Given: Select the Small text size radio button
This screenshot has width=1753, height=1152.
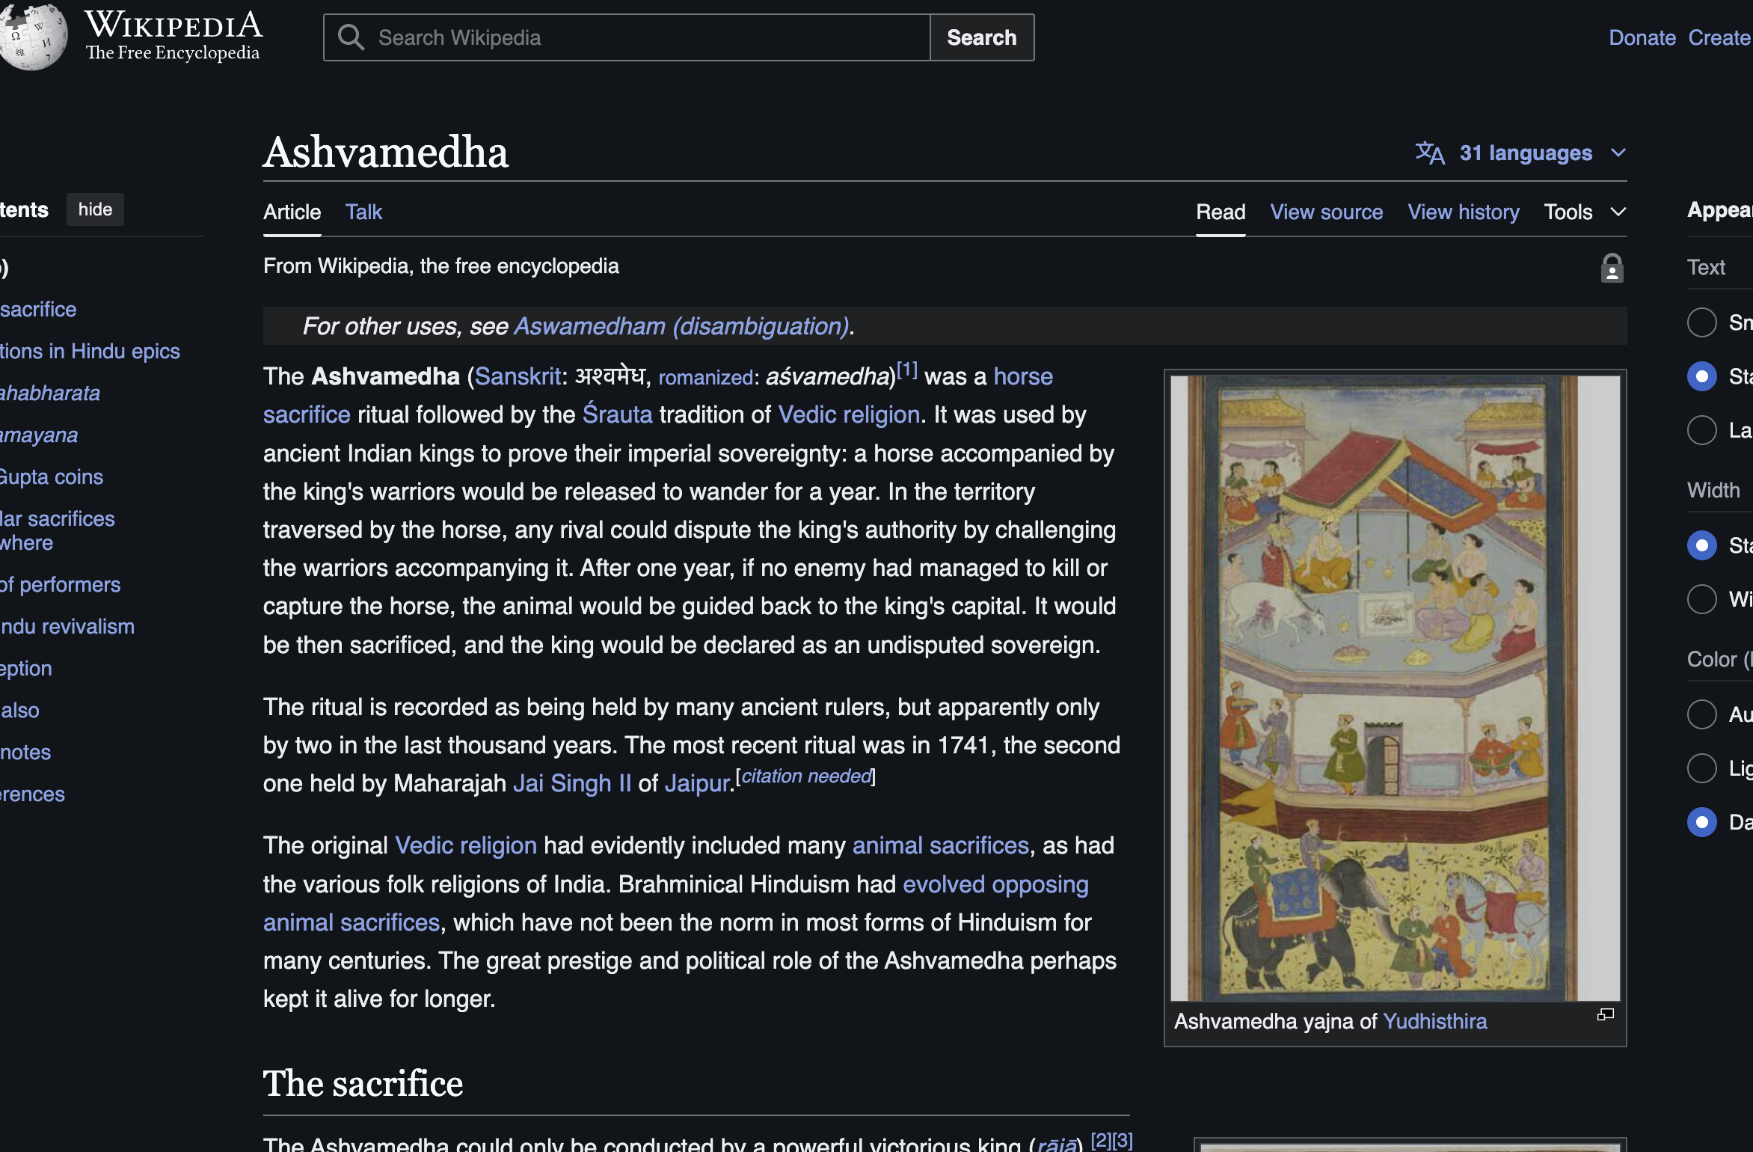Looking at the screenshot, I should pyautogui.click(x=1701, y=322).
